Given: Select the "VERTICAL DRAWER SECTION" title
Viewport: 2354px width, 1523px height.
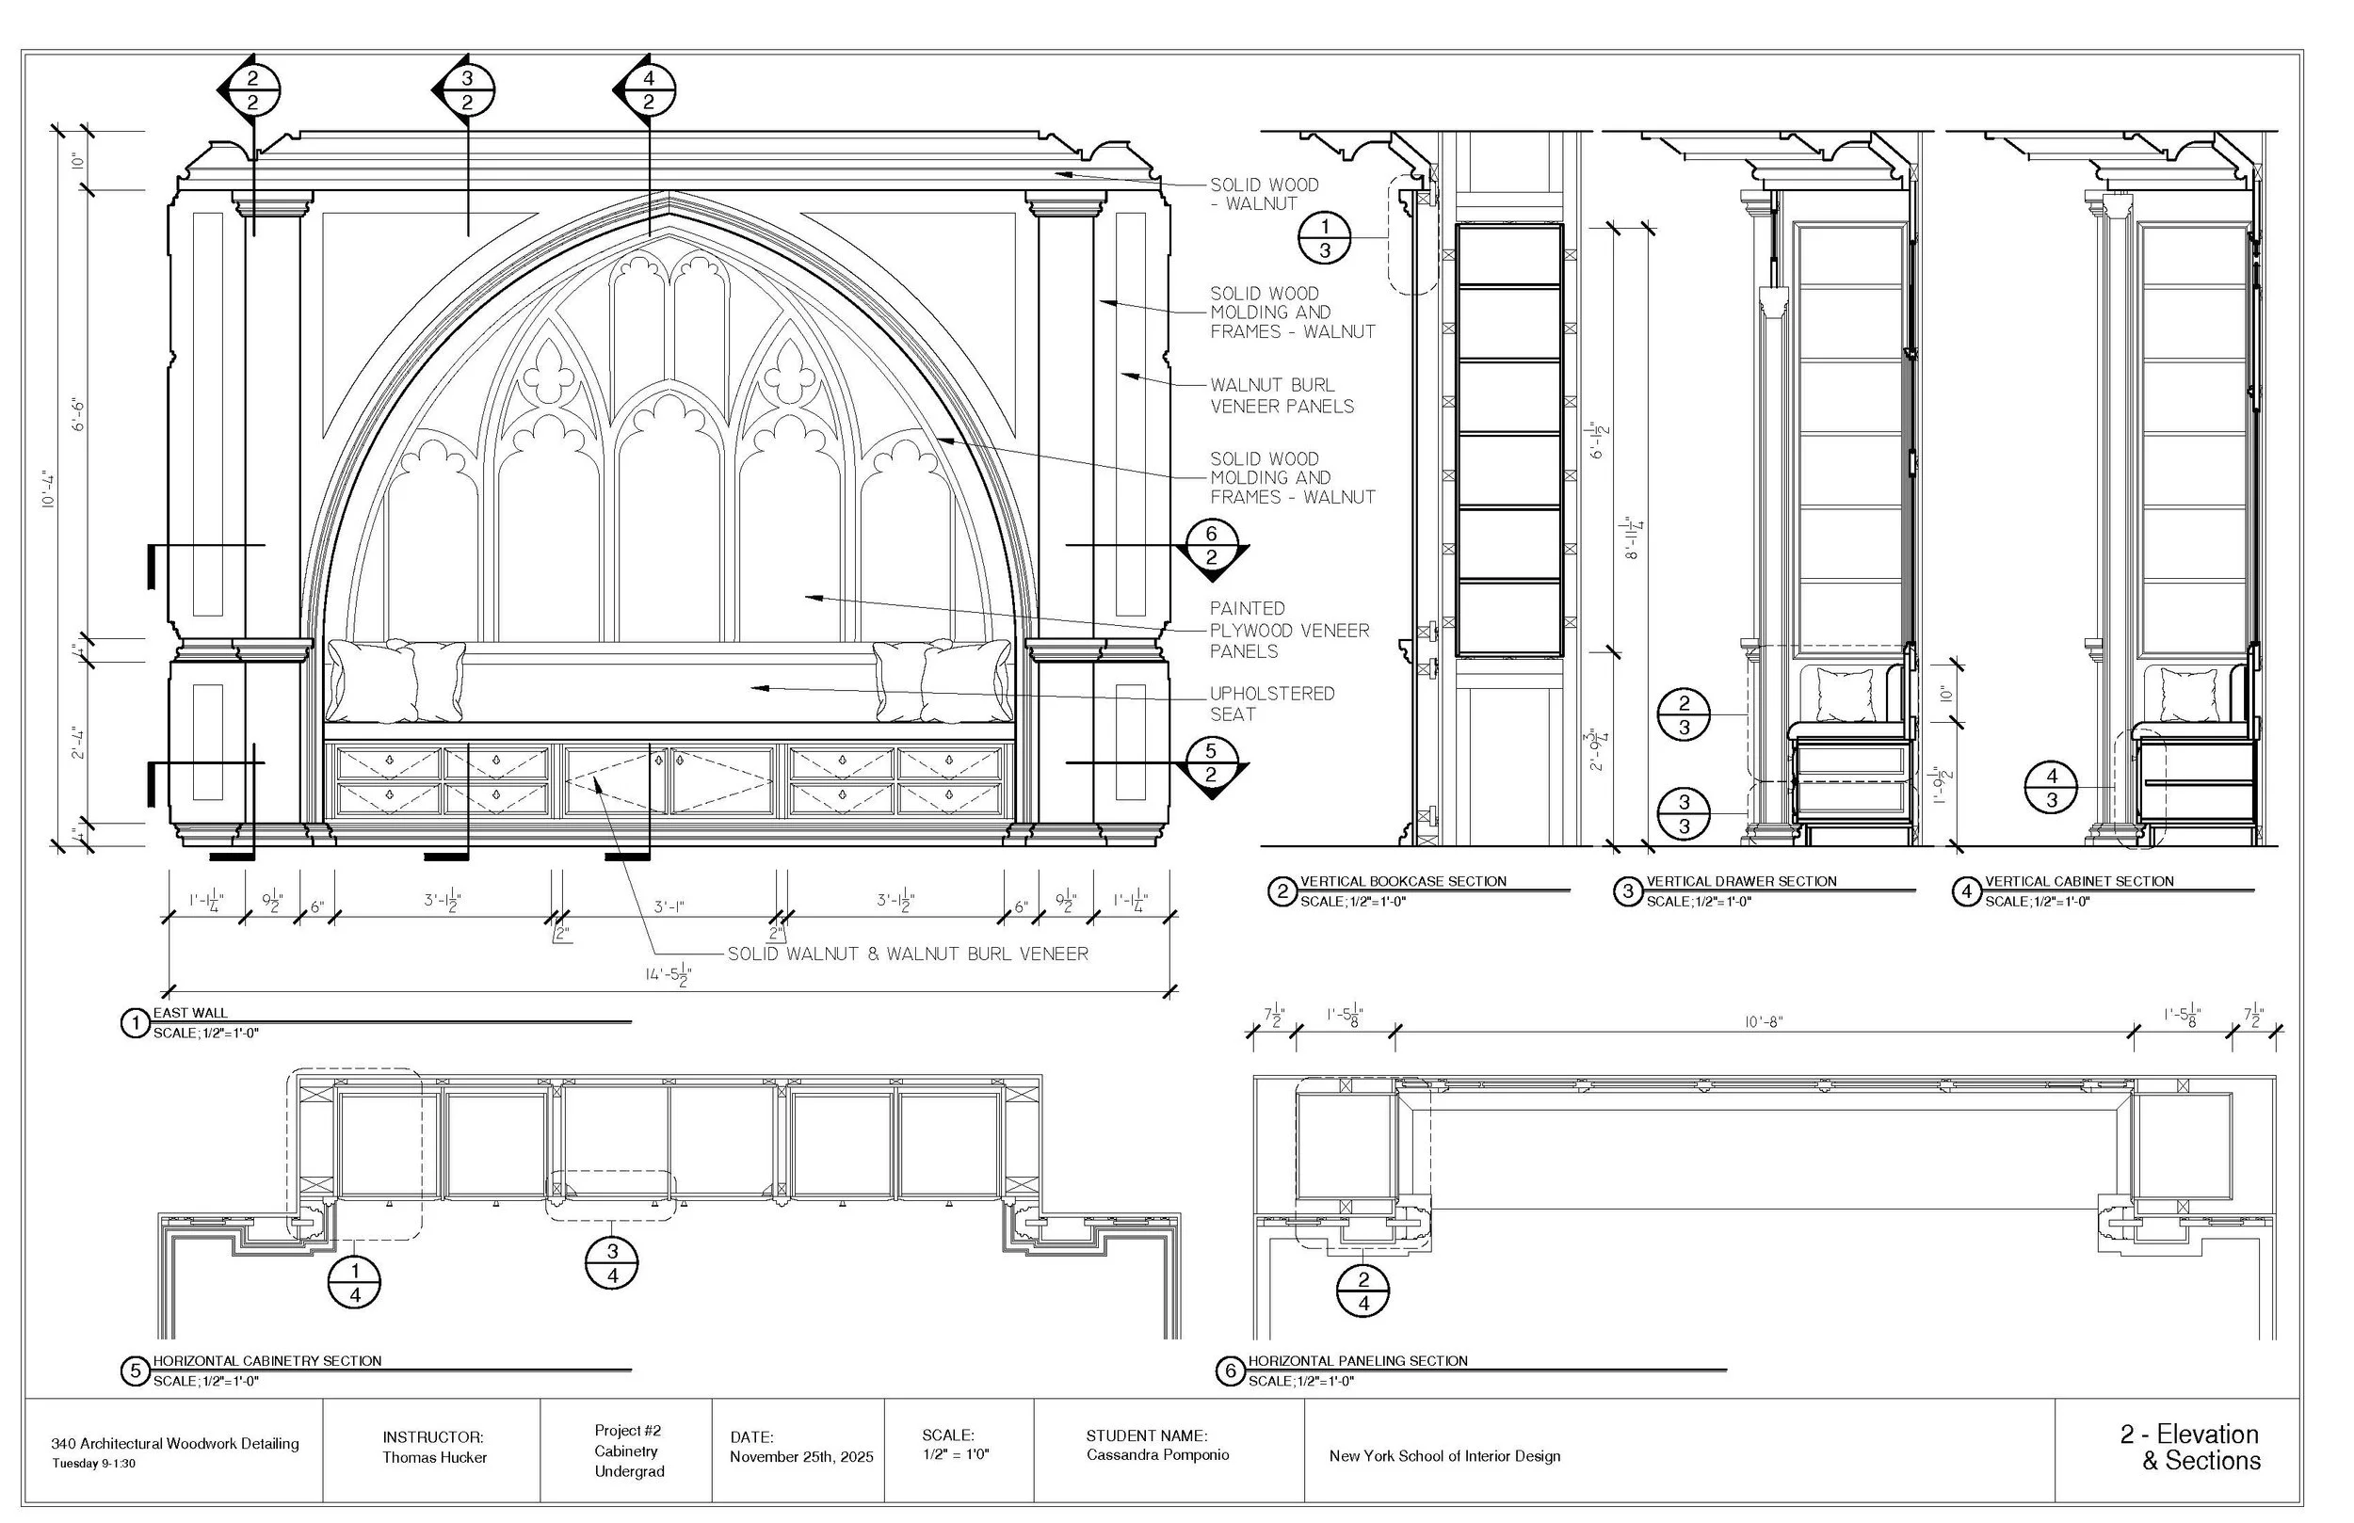Looking at the screenshot, I should point(1741,881).
